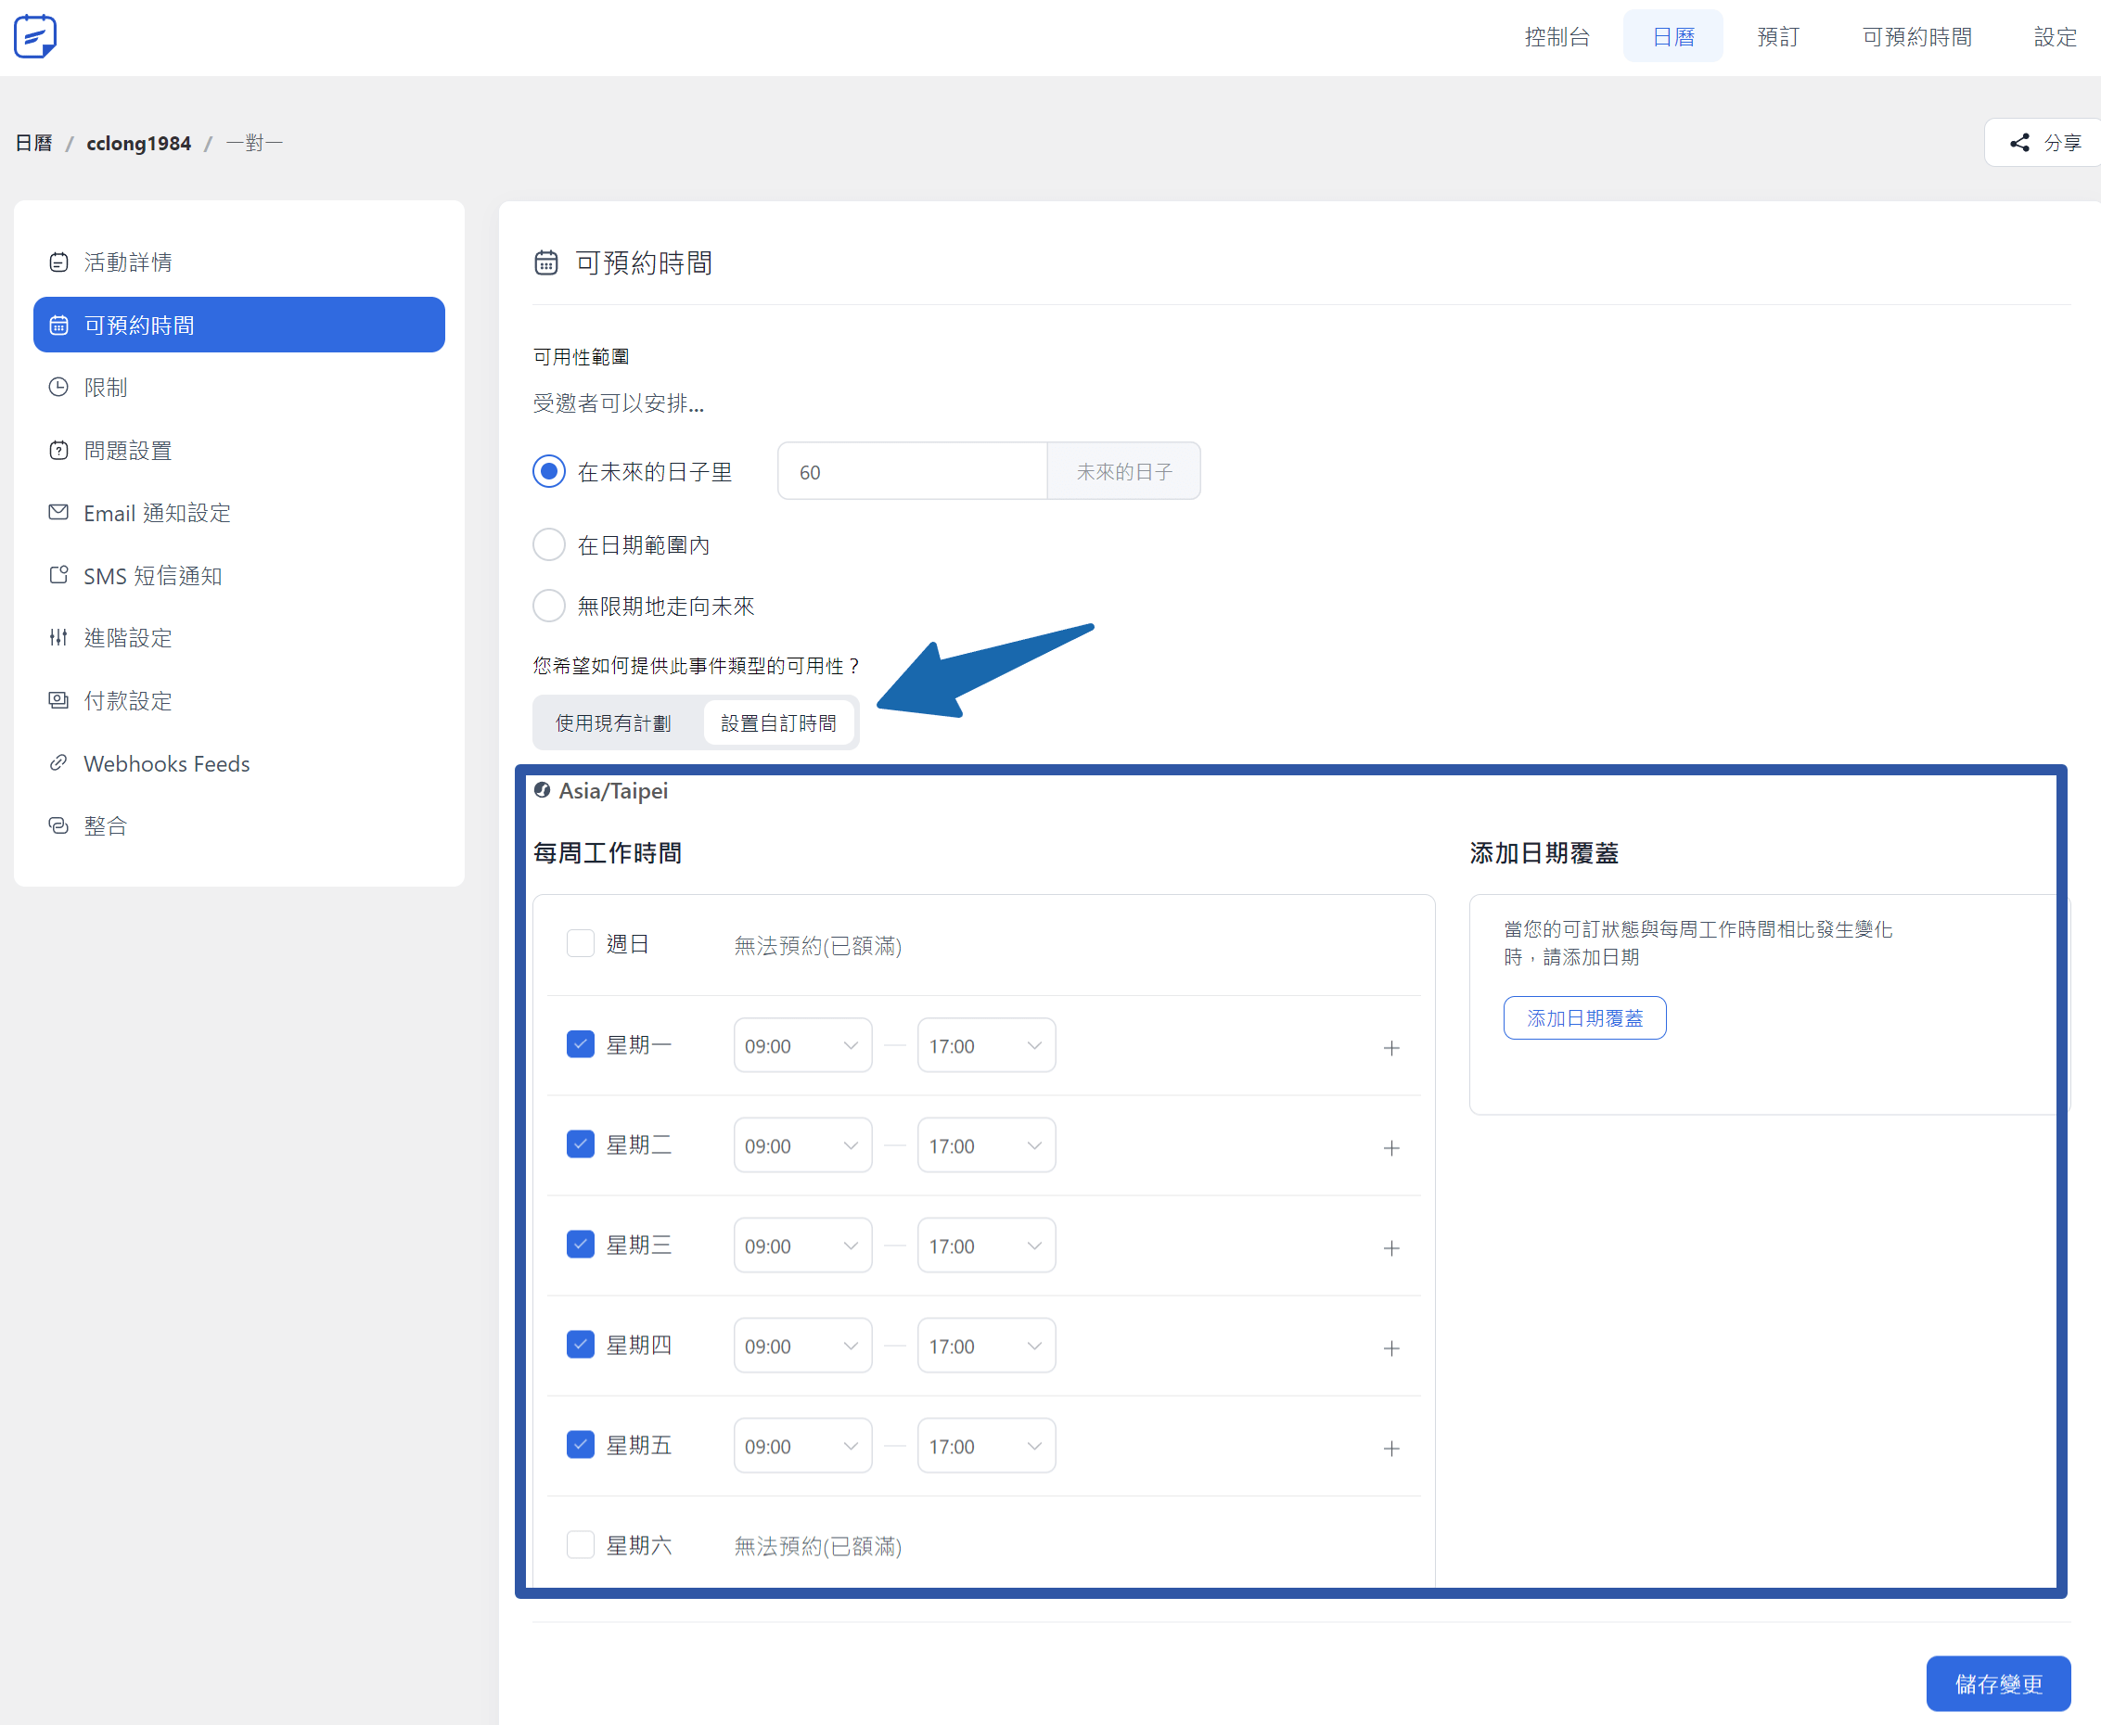Click the app logo icon
This screenshot has width=2101, height=1725.
click(x=36, y=37)
